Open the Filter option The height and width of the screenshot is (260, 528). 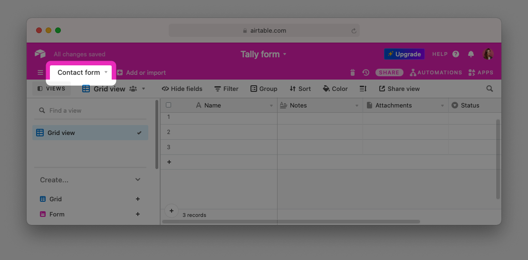click(226, 89)
